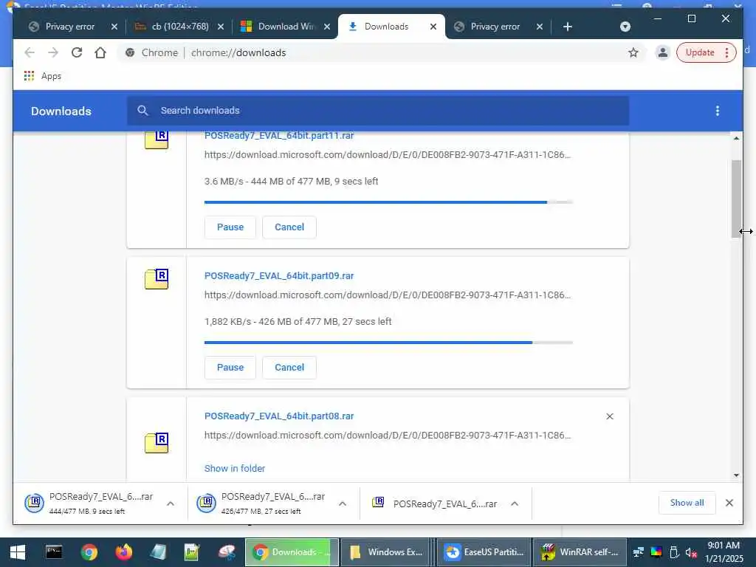Expand options for the completed shelf download

point(515,504)
